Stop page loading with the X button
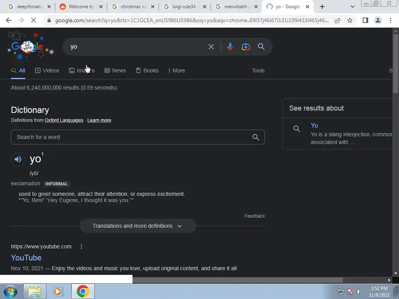399x299 pixels. click(34, 20)
